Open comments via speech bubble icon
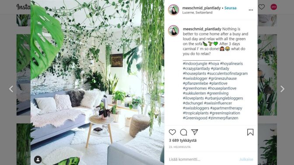The image size is (294, 165). pos(183,132)
